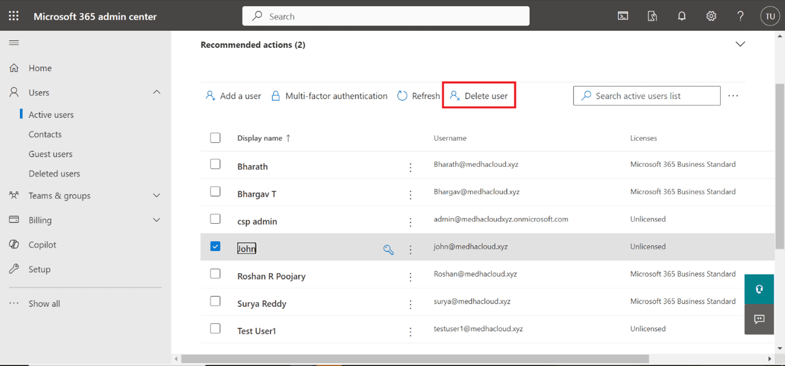Open the TU account avatar
The height and width of the screenshot is (366, 785).
tap(770, 15)
